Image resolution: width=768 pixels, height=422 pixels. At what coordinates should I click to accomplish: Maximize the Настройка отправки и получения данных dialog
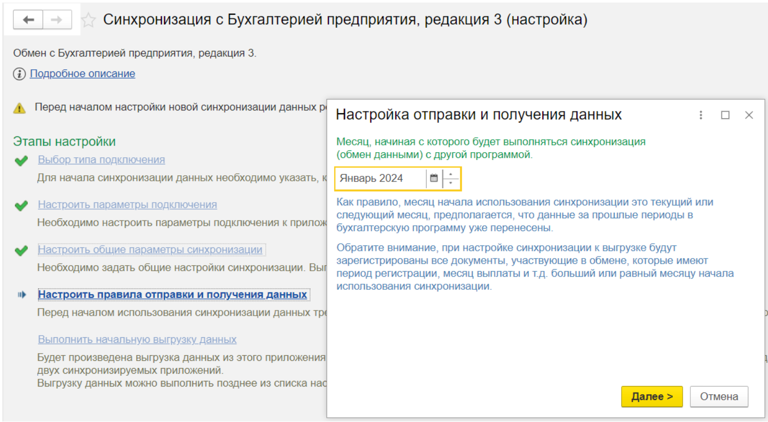pos(725,115)
